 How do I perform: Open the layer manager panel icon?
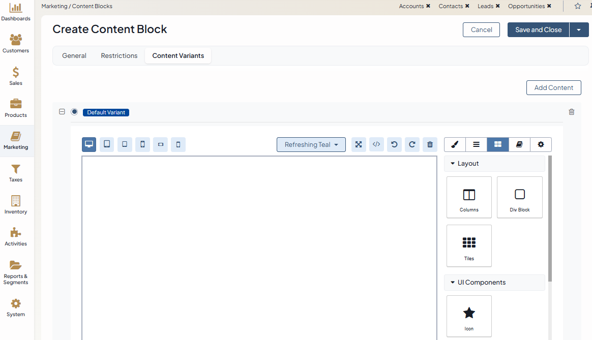click(x=476, y=144)
